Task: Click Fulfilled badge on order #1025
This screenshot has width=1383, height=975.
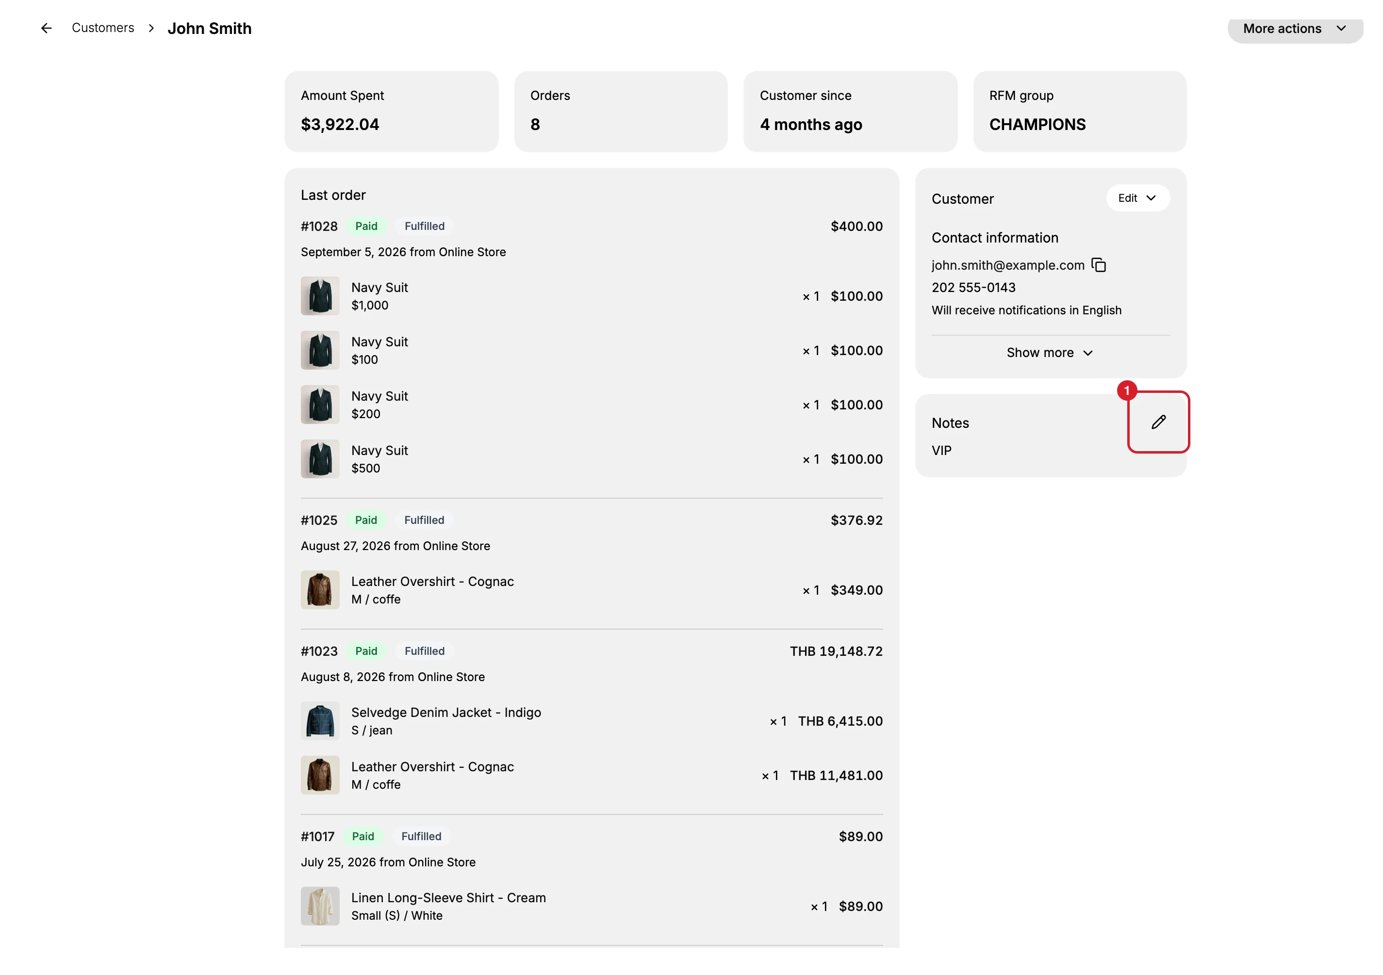Action: (424, 520)
